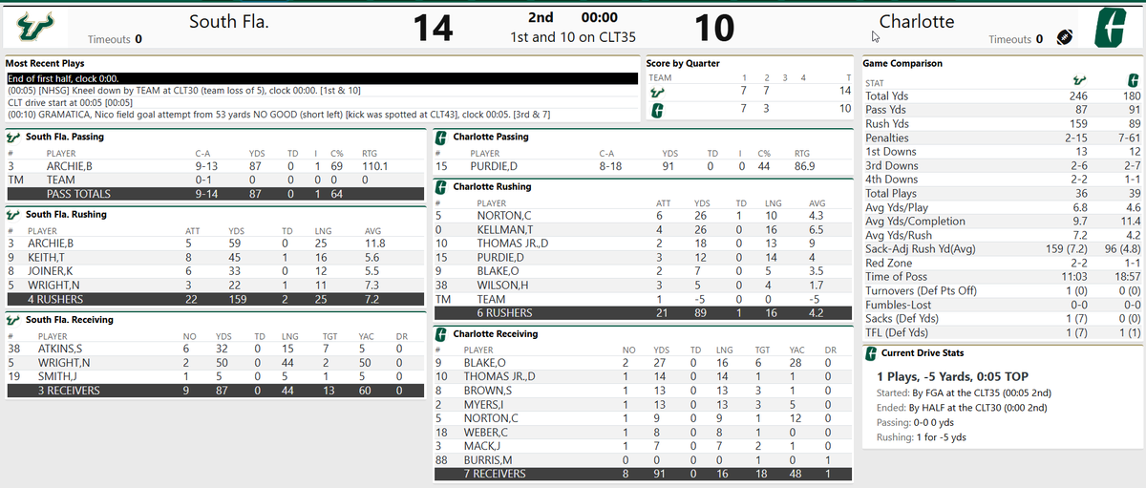Viewport: 1146px width, 488px height.
Task: Click the USF icon in Game Comparison header
Action: pyautogui.click(x=1078, y=82)
